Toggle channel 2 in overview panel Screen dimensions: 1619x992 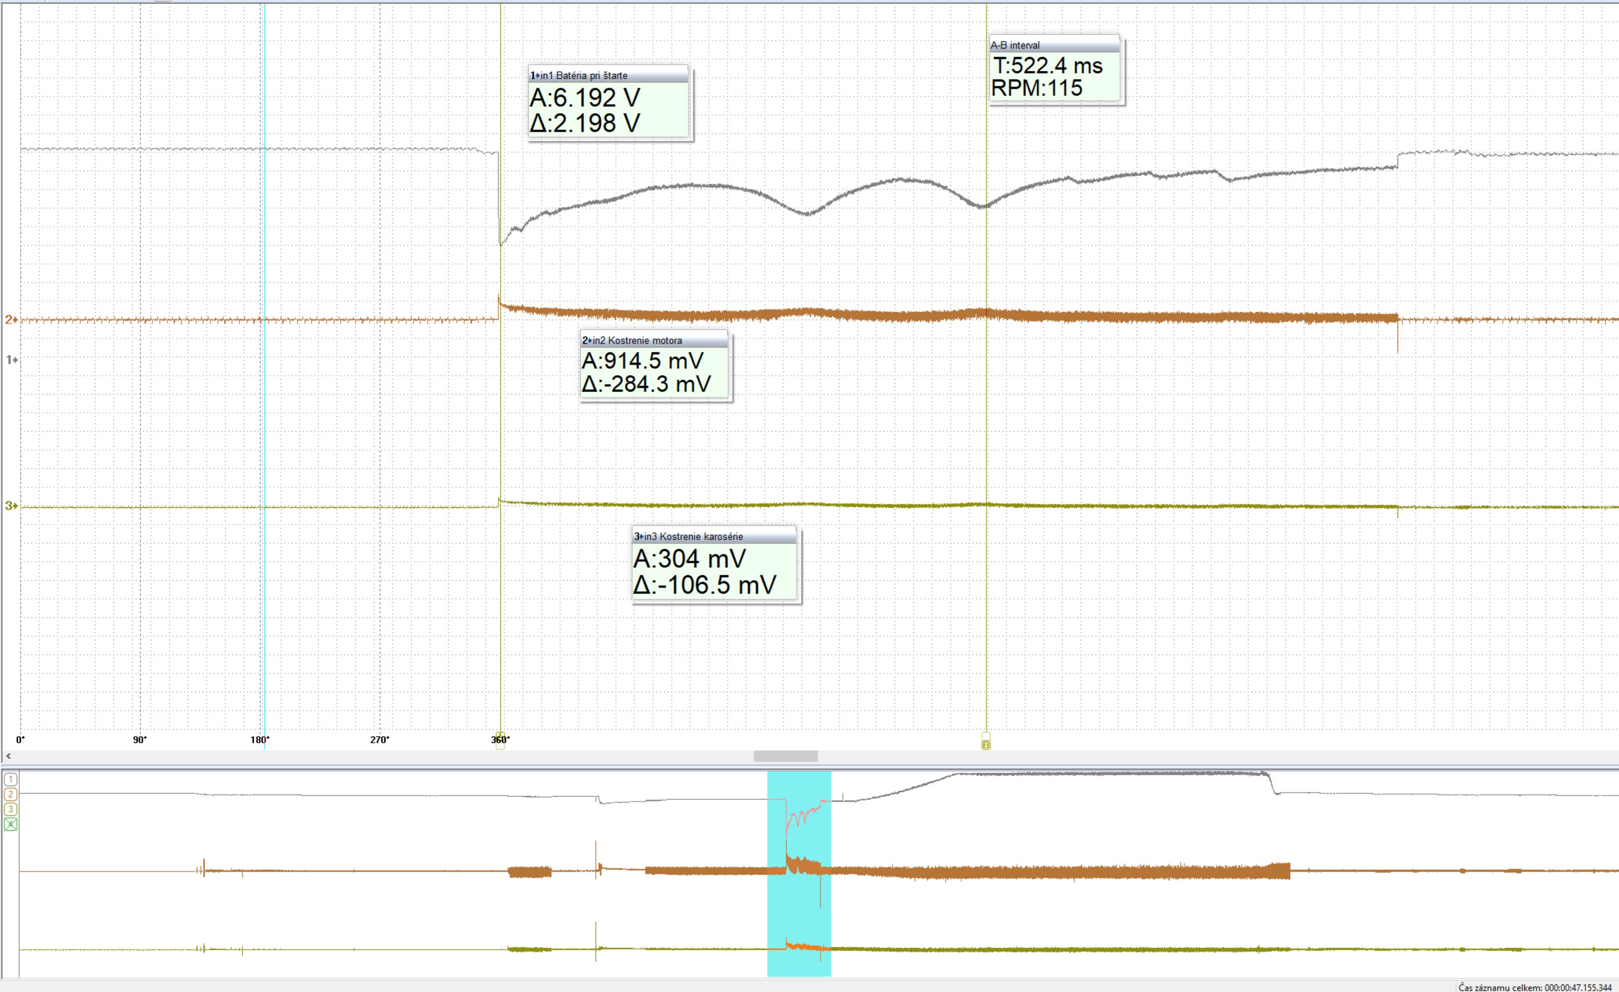pos(10,795)
